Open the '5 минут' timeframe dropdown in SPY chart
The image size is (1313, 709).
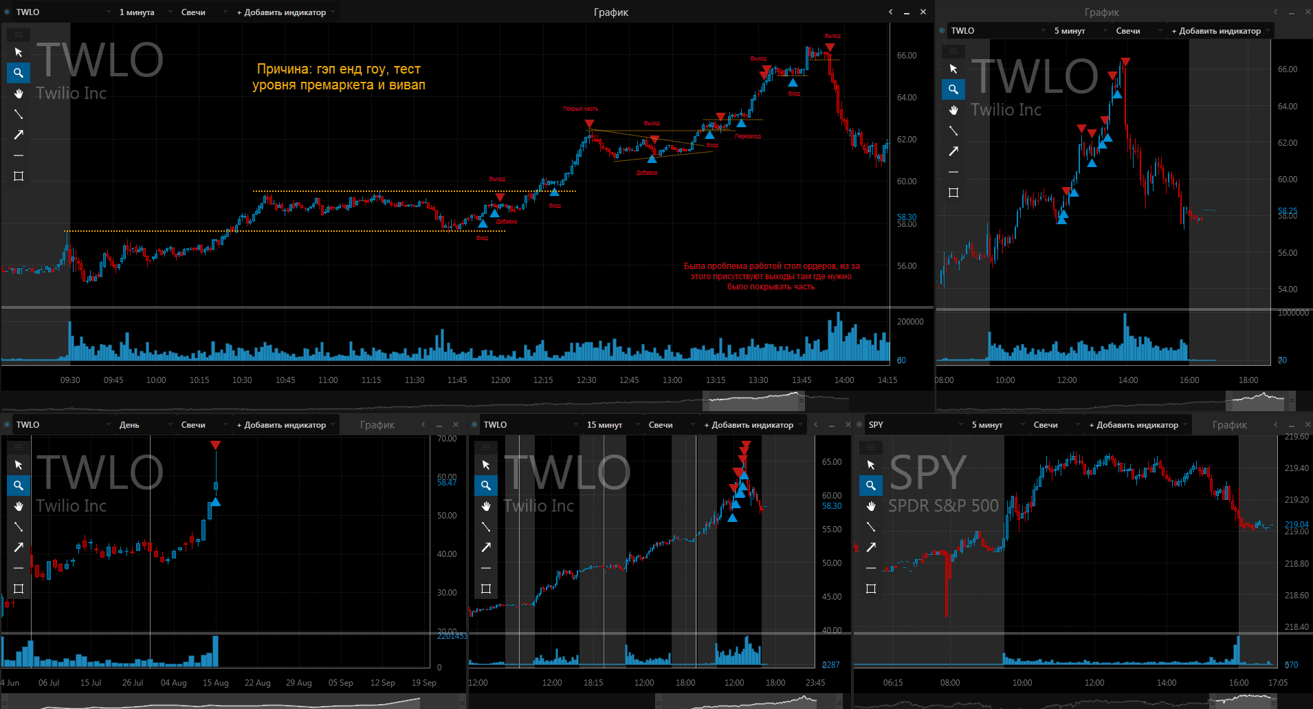pyautogui.click(x=997, y=425)
